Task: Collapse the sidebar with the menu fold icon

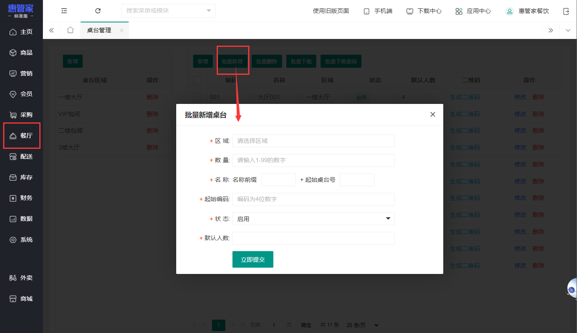Action: (64, 11)
